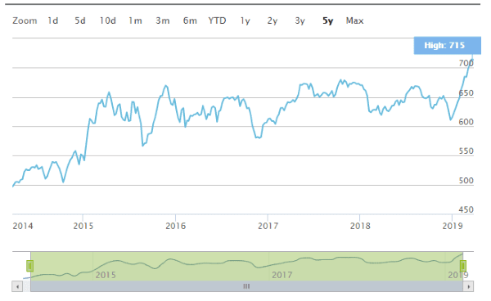
Task: Click the scrollbar left arrow button
Action: (17, 286)
